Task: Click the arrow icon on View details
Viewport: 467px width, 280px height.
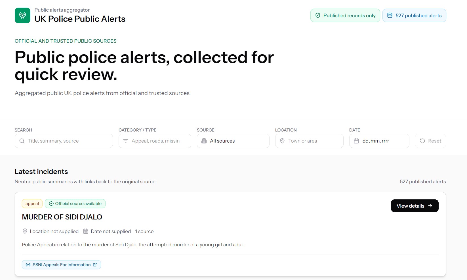Action: pyautogui.click(x=430, y=206)
